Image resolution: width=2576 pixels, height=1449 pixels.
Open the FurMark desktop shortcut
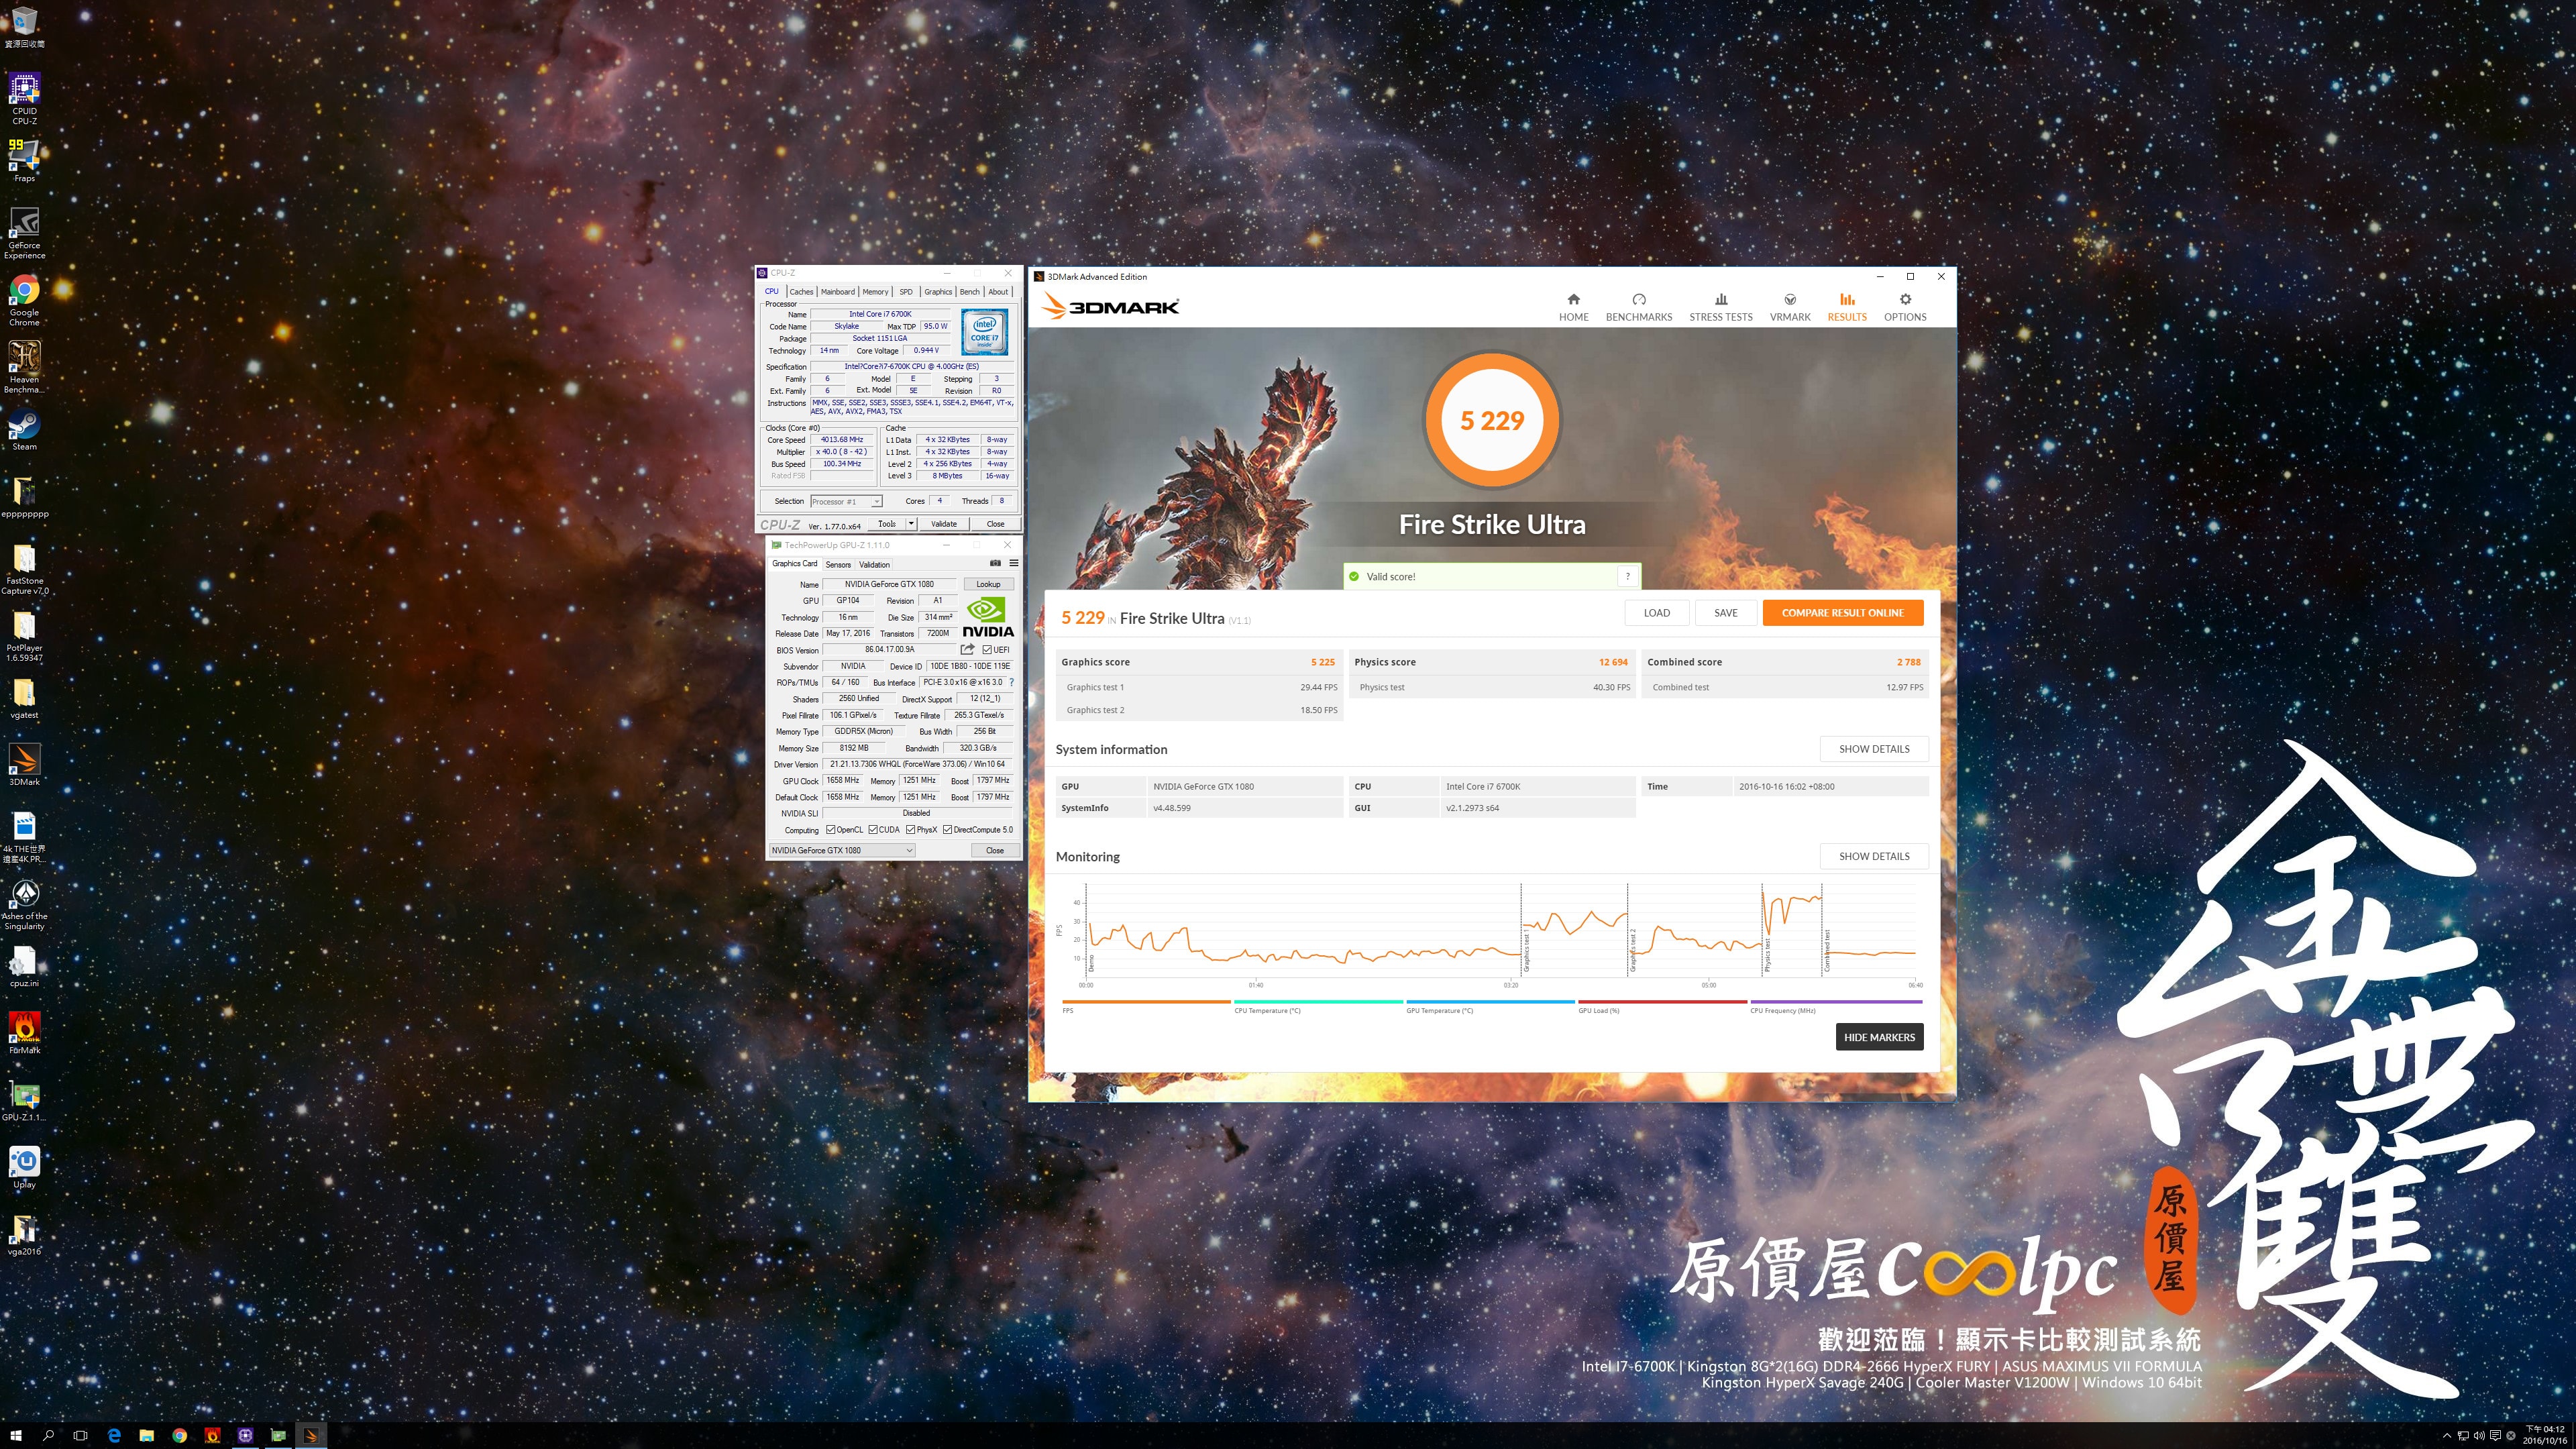pyautogui.click(x=24, y=1032)
